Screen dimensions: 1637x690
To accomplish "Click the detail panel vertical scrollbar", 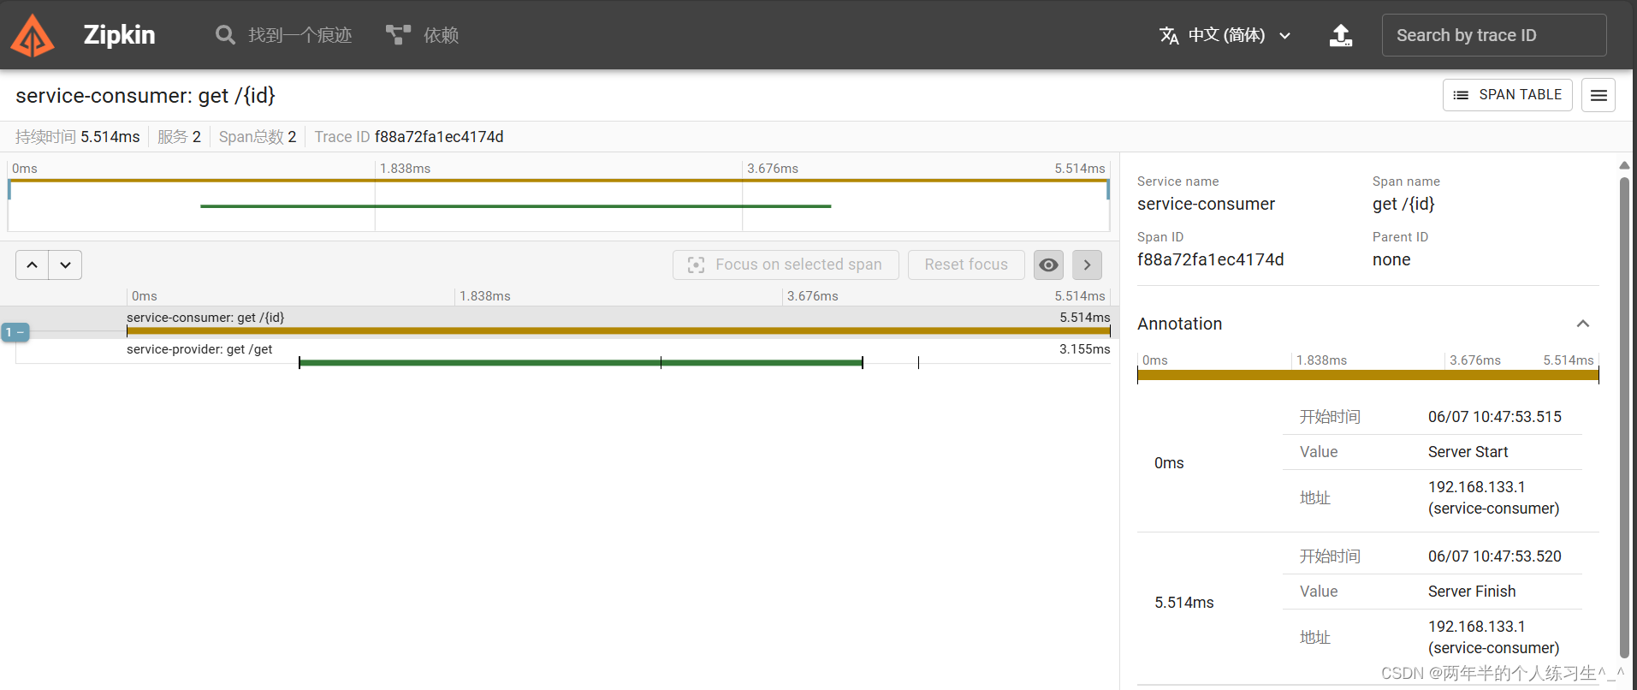I will (1624, 418).
